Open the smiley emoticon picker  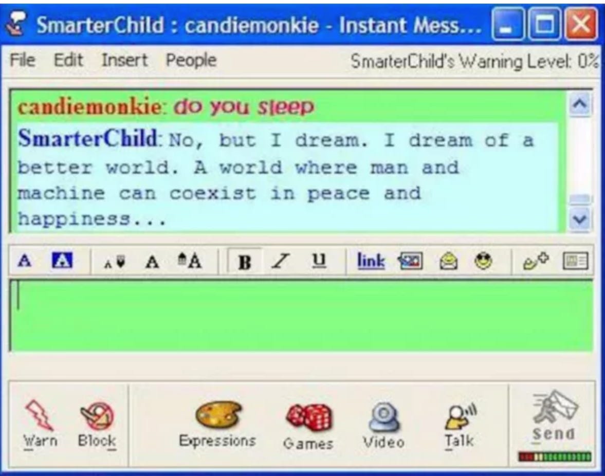pyautogui.click(x=483, y=261)
